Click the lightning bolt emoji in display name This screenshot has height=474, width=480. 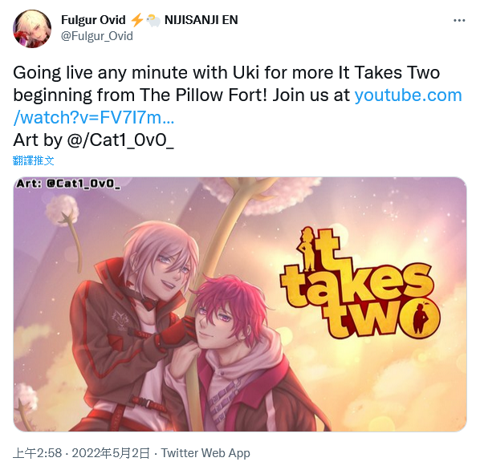pyautogui.click(x=136, y=20)
